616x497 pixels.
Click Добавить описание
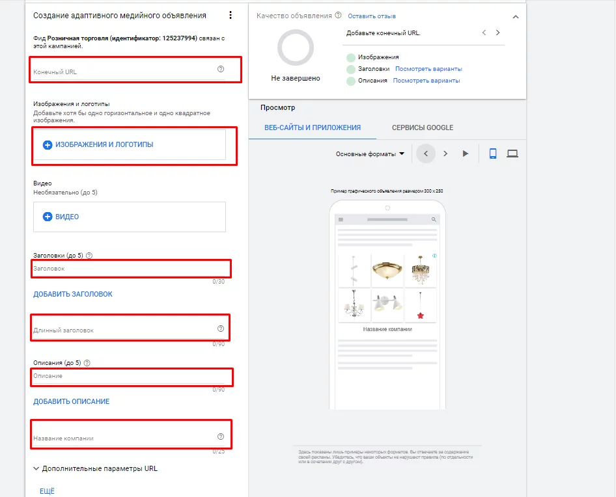pos(71,401)
